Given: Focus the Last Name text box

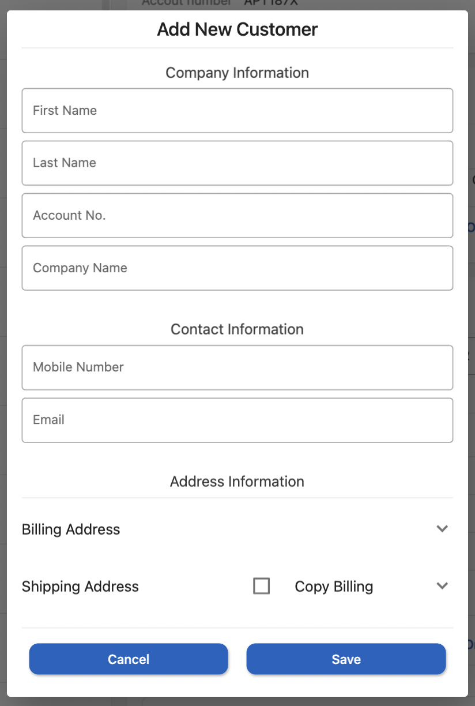Looking at the screenshot, I should [237, 163].
